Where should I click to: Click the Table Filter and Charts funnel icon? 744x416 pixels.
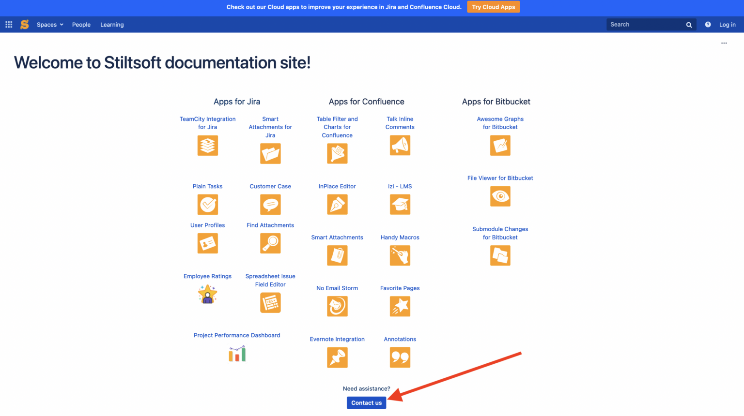[x=337, y=153]
